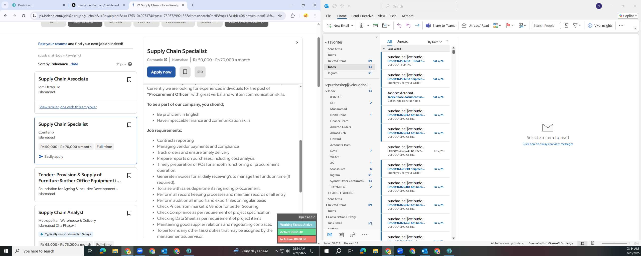Save the Tender Provision job with bookmark icon
Viewport: 641px width, 256px height.
129,175
